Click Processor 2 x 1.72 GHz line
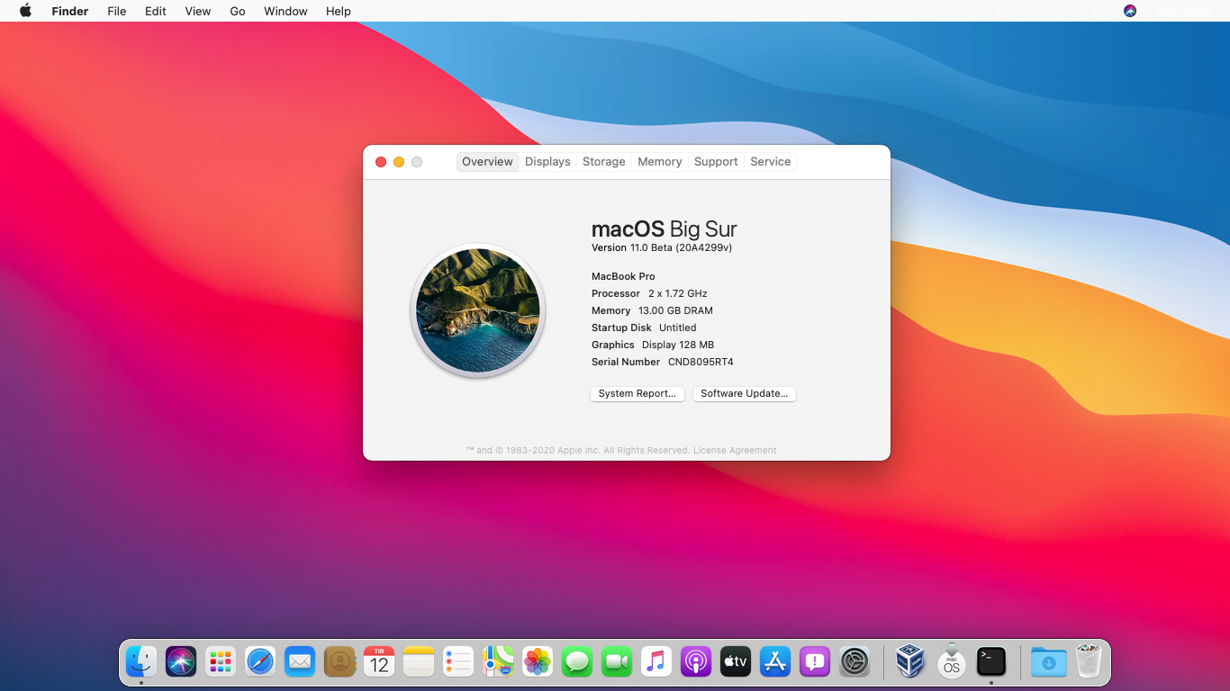This screenshot has width=1230, height=691. pyautogui.click(x=649, y=293)
